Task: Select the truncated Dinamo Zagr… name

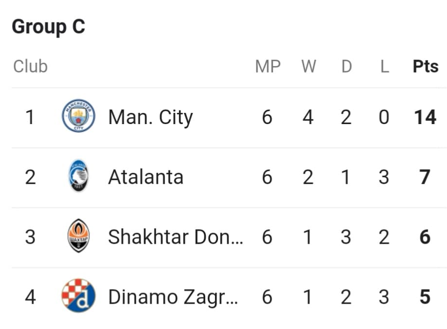Action: 173,298
